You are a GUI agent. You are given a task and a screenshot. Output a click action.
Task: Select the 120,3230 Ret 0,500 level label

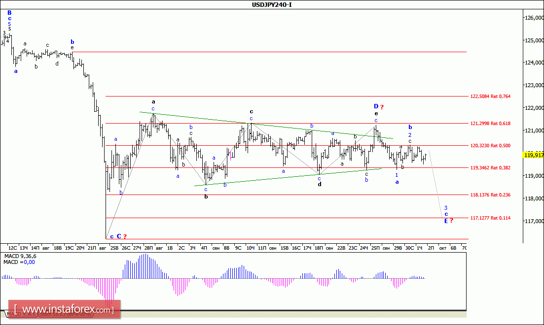[x=490, y=146]
